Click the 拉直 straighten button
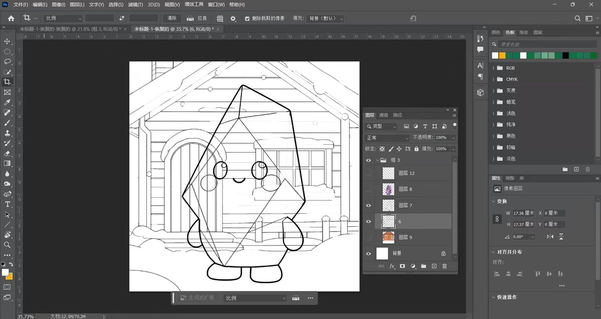 [198, 18]
